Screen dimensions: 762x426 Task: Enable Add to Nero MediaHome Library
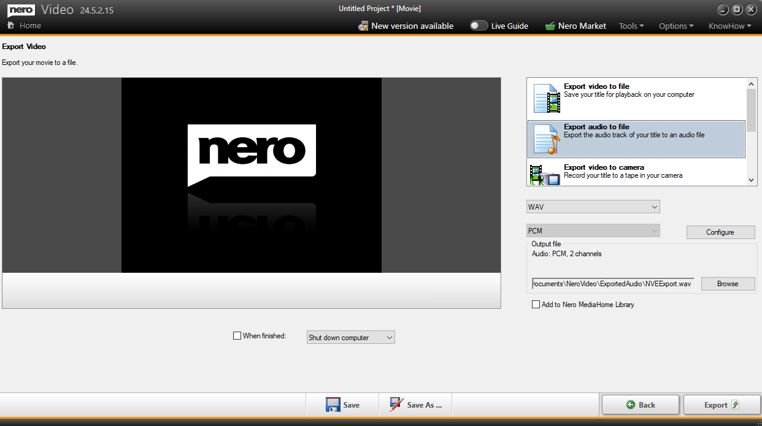click(536, 304)
